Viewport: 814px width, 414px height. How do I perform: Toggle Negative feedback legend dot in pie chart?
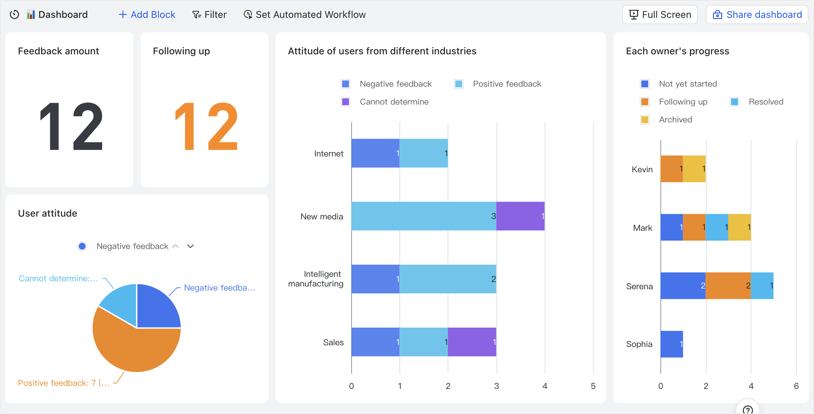coord(82,246)
